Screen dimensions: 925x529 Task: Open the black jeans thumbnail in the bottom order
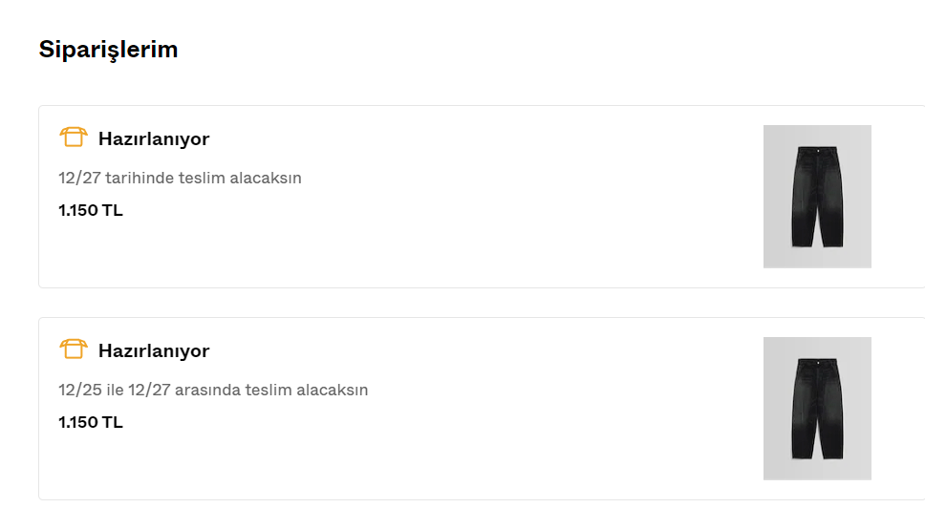coord(817,409)
